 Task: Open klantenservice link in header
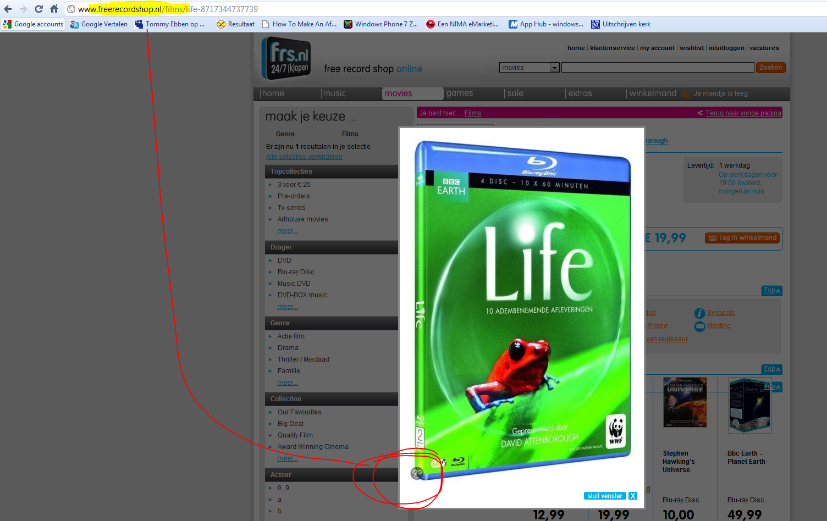[x=612, y=48]
